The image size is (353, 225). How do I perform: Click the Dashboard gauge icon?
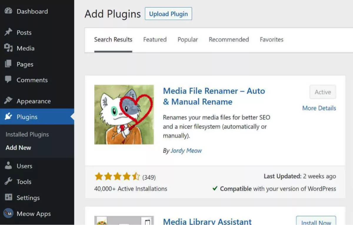point(8,11)
